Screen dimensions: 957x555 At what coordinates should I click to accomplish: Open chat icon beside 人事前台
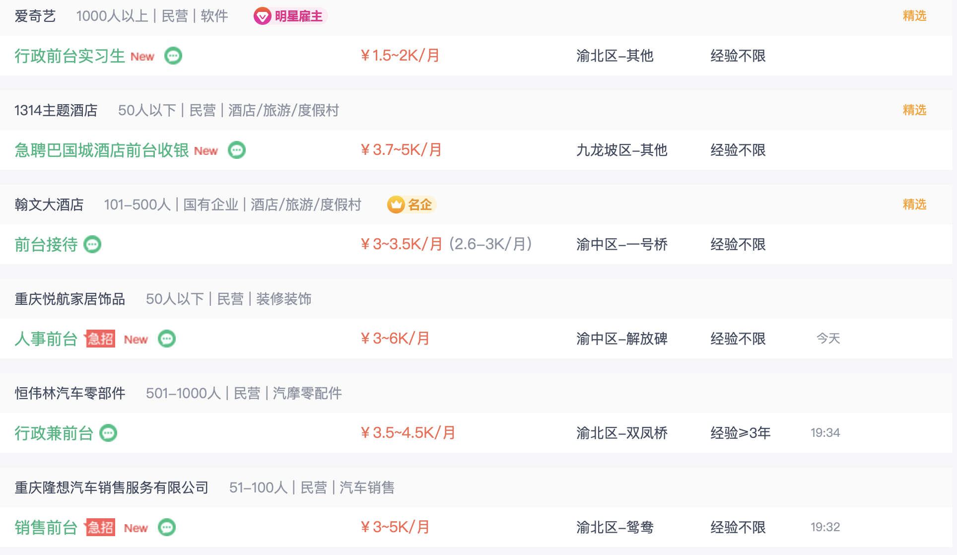(x=167, y=339)
